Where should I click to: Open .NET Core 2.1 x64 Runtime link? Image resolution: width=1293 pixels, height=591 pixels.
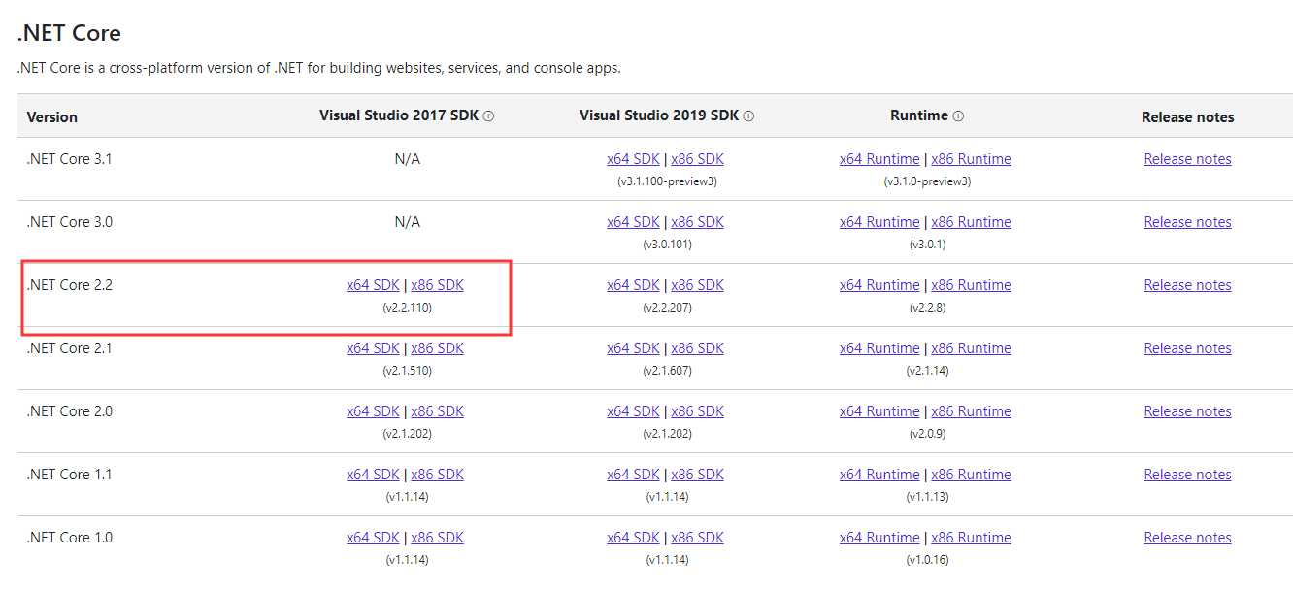click(x=879, y=348)
